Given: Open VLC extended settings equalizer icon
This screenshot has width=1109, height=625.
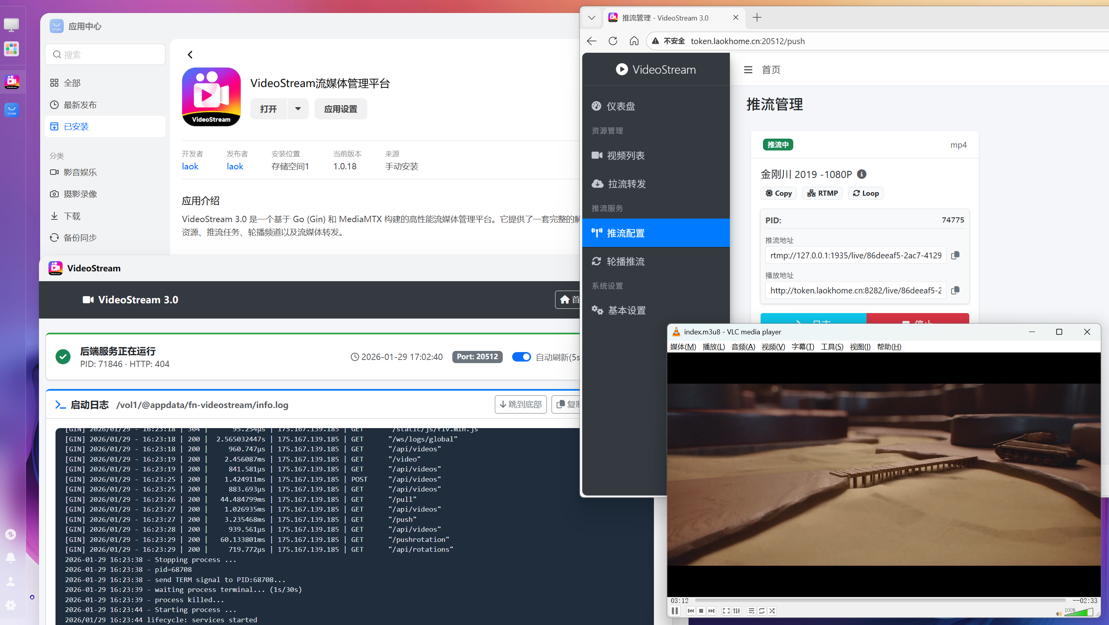Looking at the screenshot, I should tap(737, 610).
